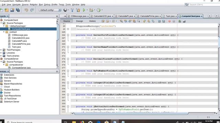Click the Redo toolbar icon
Image resolution: width=220 pixels, height=123 pixels.
coord(32,10)
